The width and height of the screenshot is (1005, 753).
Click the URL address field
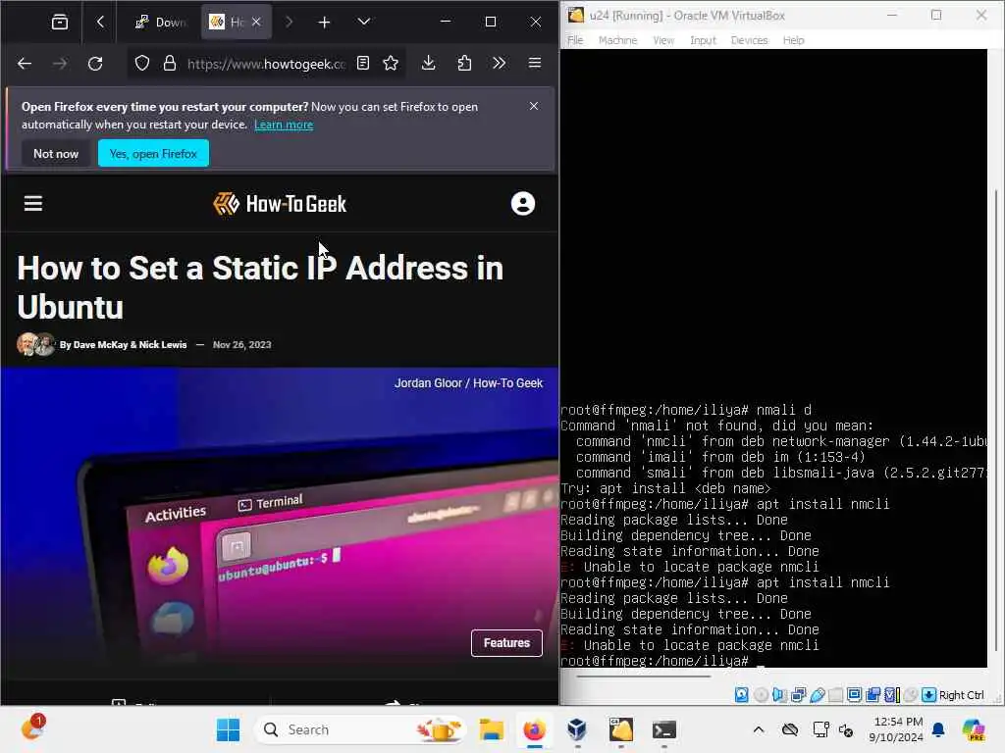[x=266, y=64]
